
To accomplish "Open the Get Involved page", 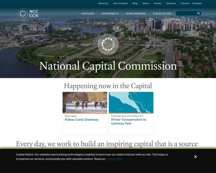I will [120, 3].
